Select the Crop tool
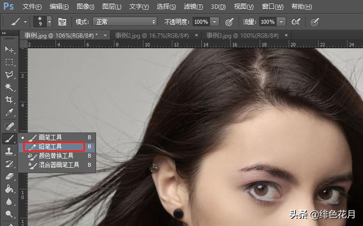 9,100
